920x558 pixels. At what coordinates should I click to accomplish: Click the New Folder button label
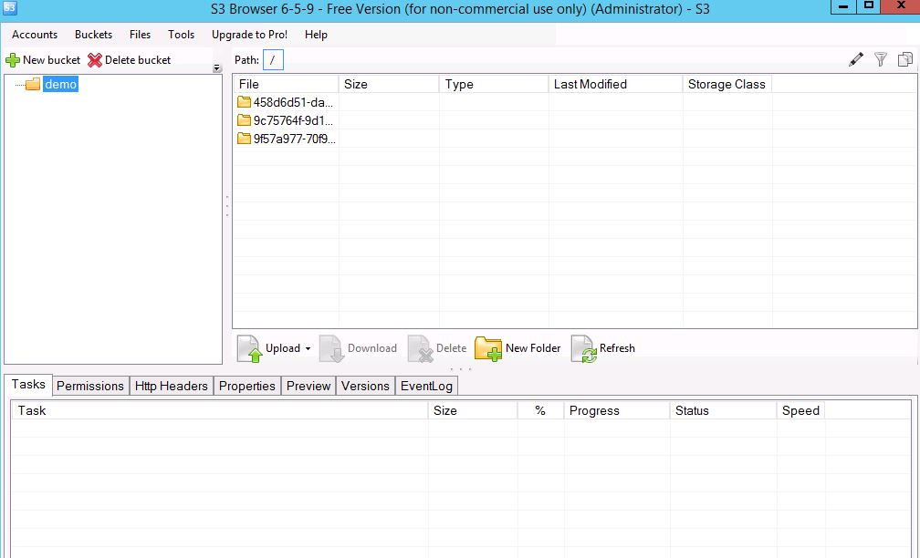coord(533,348)
